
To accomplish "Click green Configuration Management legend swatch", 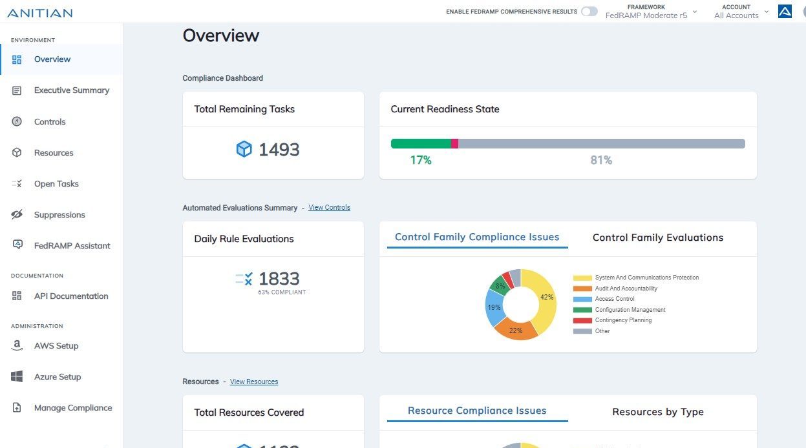I will pos(582,311).
